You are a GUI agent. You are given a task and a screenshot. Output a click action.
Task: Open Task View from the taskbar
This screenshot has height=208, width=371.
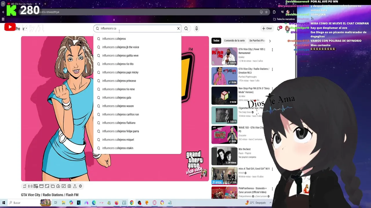56,203
